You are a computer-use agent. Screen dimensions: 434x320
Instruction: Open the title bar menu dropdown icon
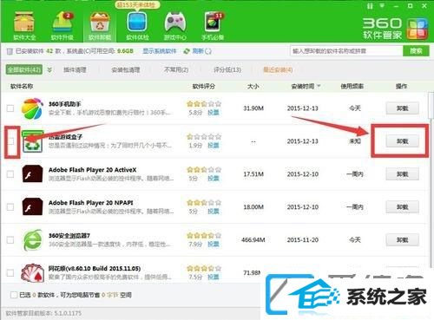tap(382, 5)
